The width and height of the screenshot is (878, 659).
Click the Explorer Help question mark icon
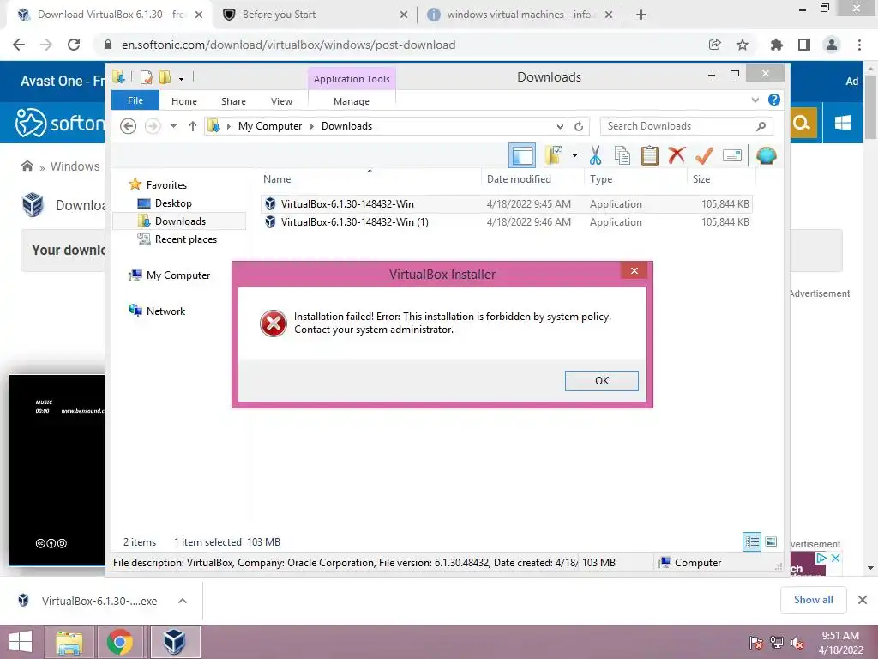tap(774, 100)
